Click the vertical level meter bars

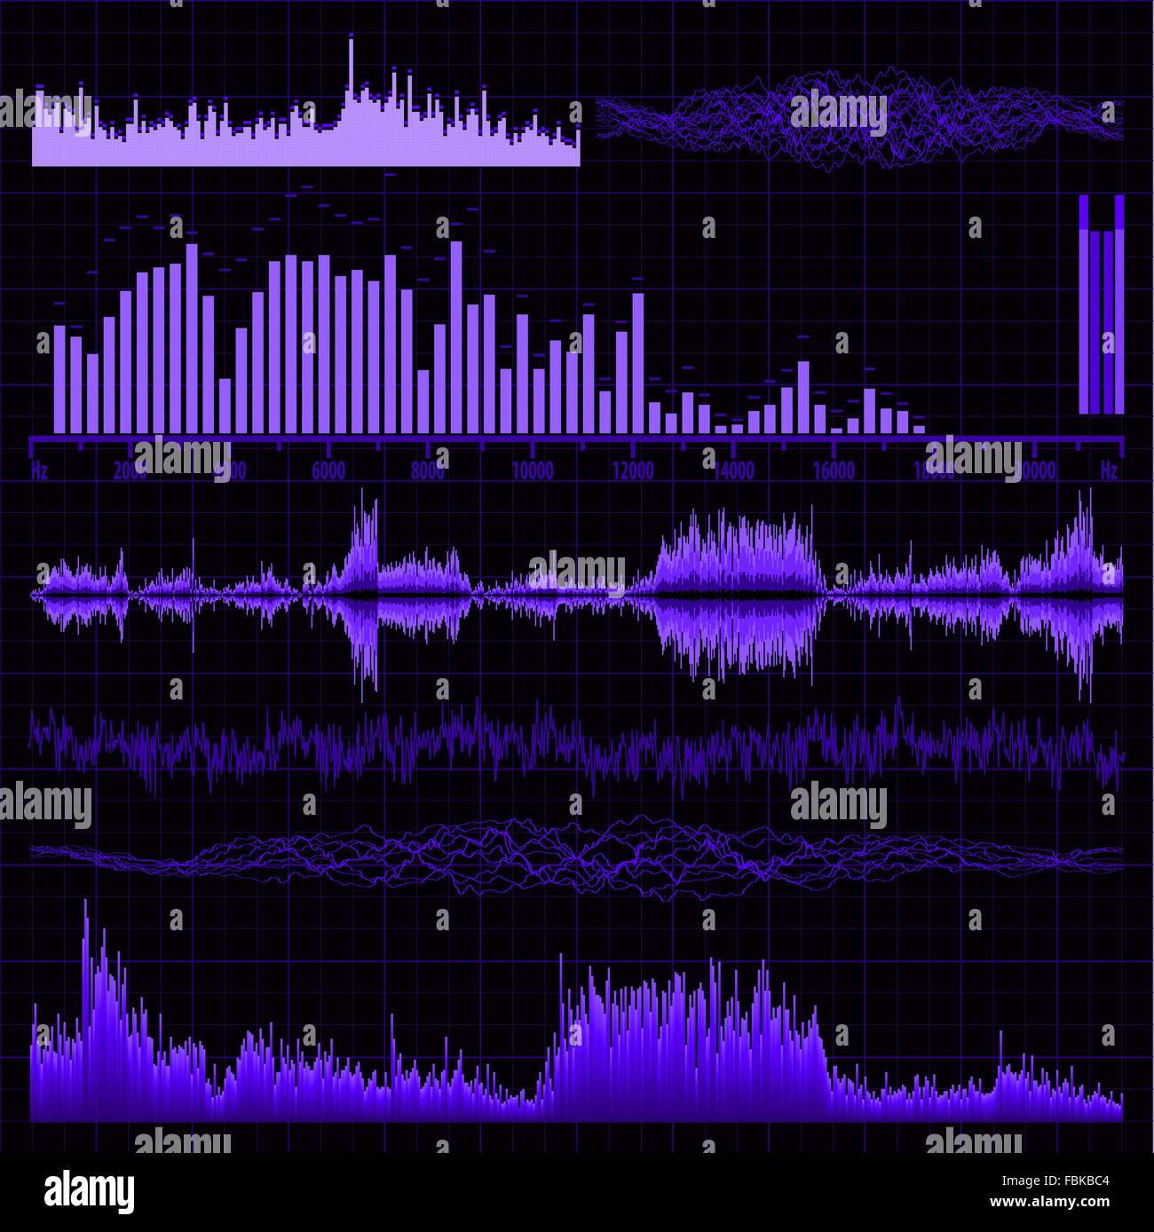tap(1102, 304)
